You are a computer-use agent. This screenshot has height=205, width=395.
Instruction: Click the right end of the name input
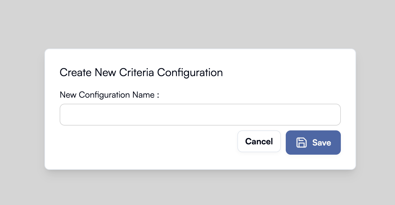pos(335,115)
